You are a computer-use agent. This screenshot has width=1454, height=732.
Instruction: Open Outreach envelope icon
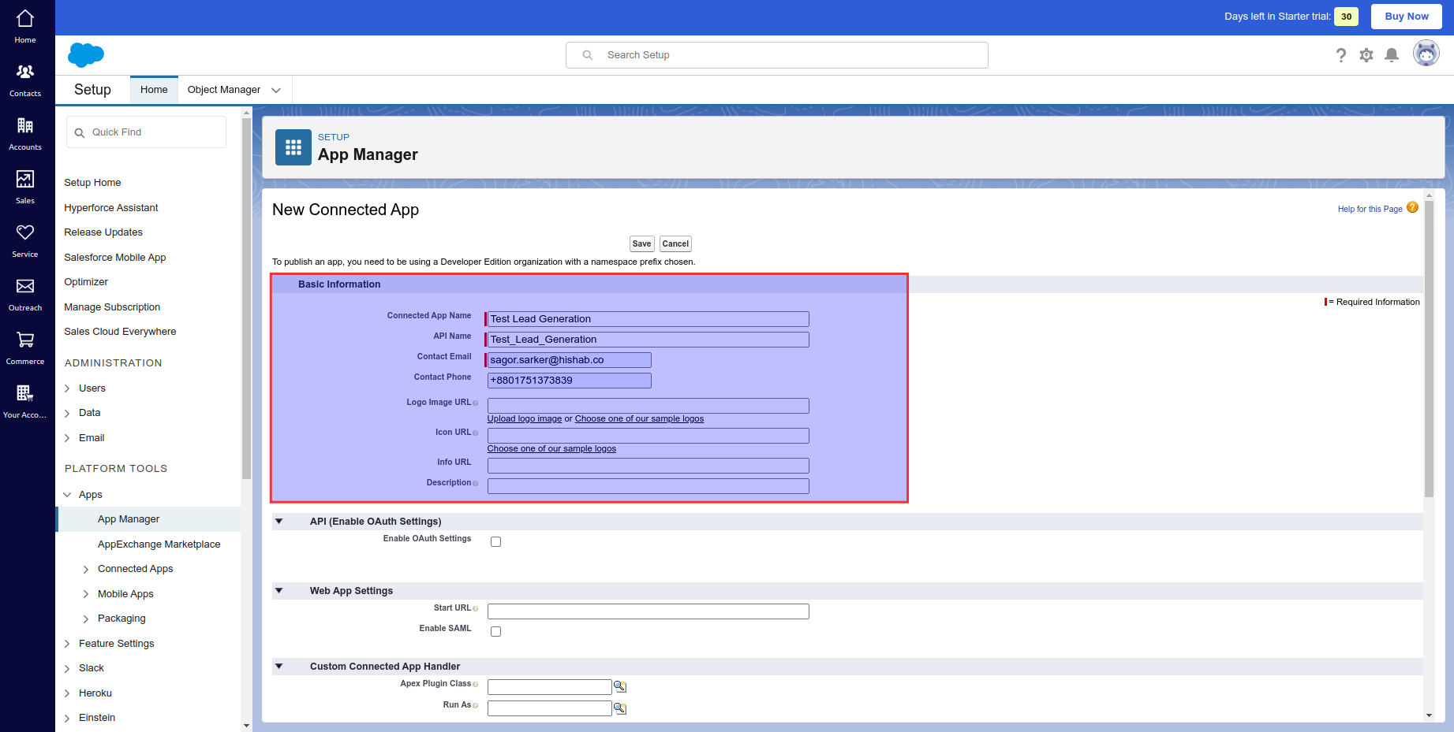click(25, 286)
